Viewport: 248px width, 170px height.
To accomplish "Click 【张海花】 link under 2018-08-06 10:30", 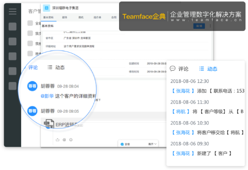I will [x=183, y=133].
